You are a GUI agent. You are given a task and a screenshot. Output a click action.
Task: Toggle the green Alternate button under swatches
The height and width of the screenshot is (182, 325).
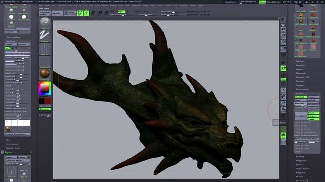tap(45, 109)
